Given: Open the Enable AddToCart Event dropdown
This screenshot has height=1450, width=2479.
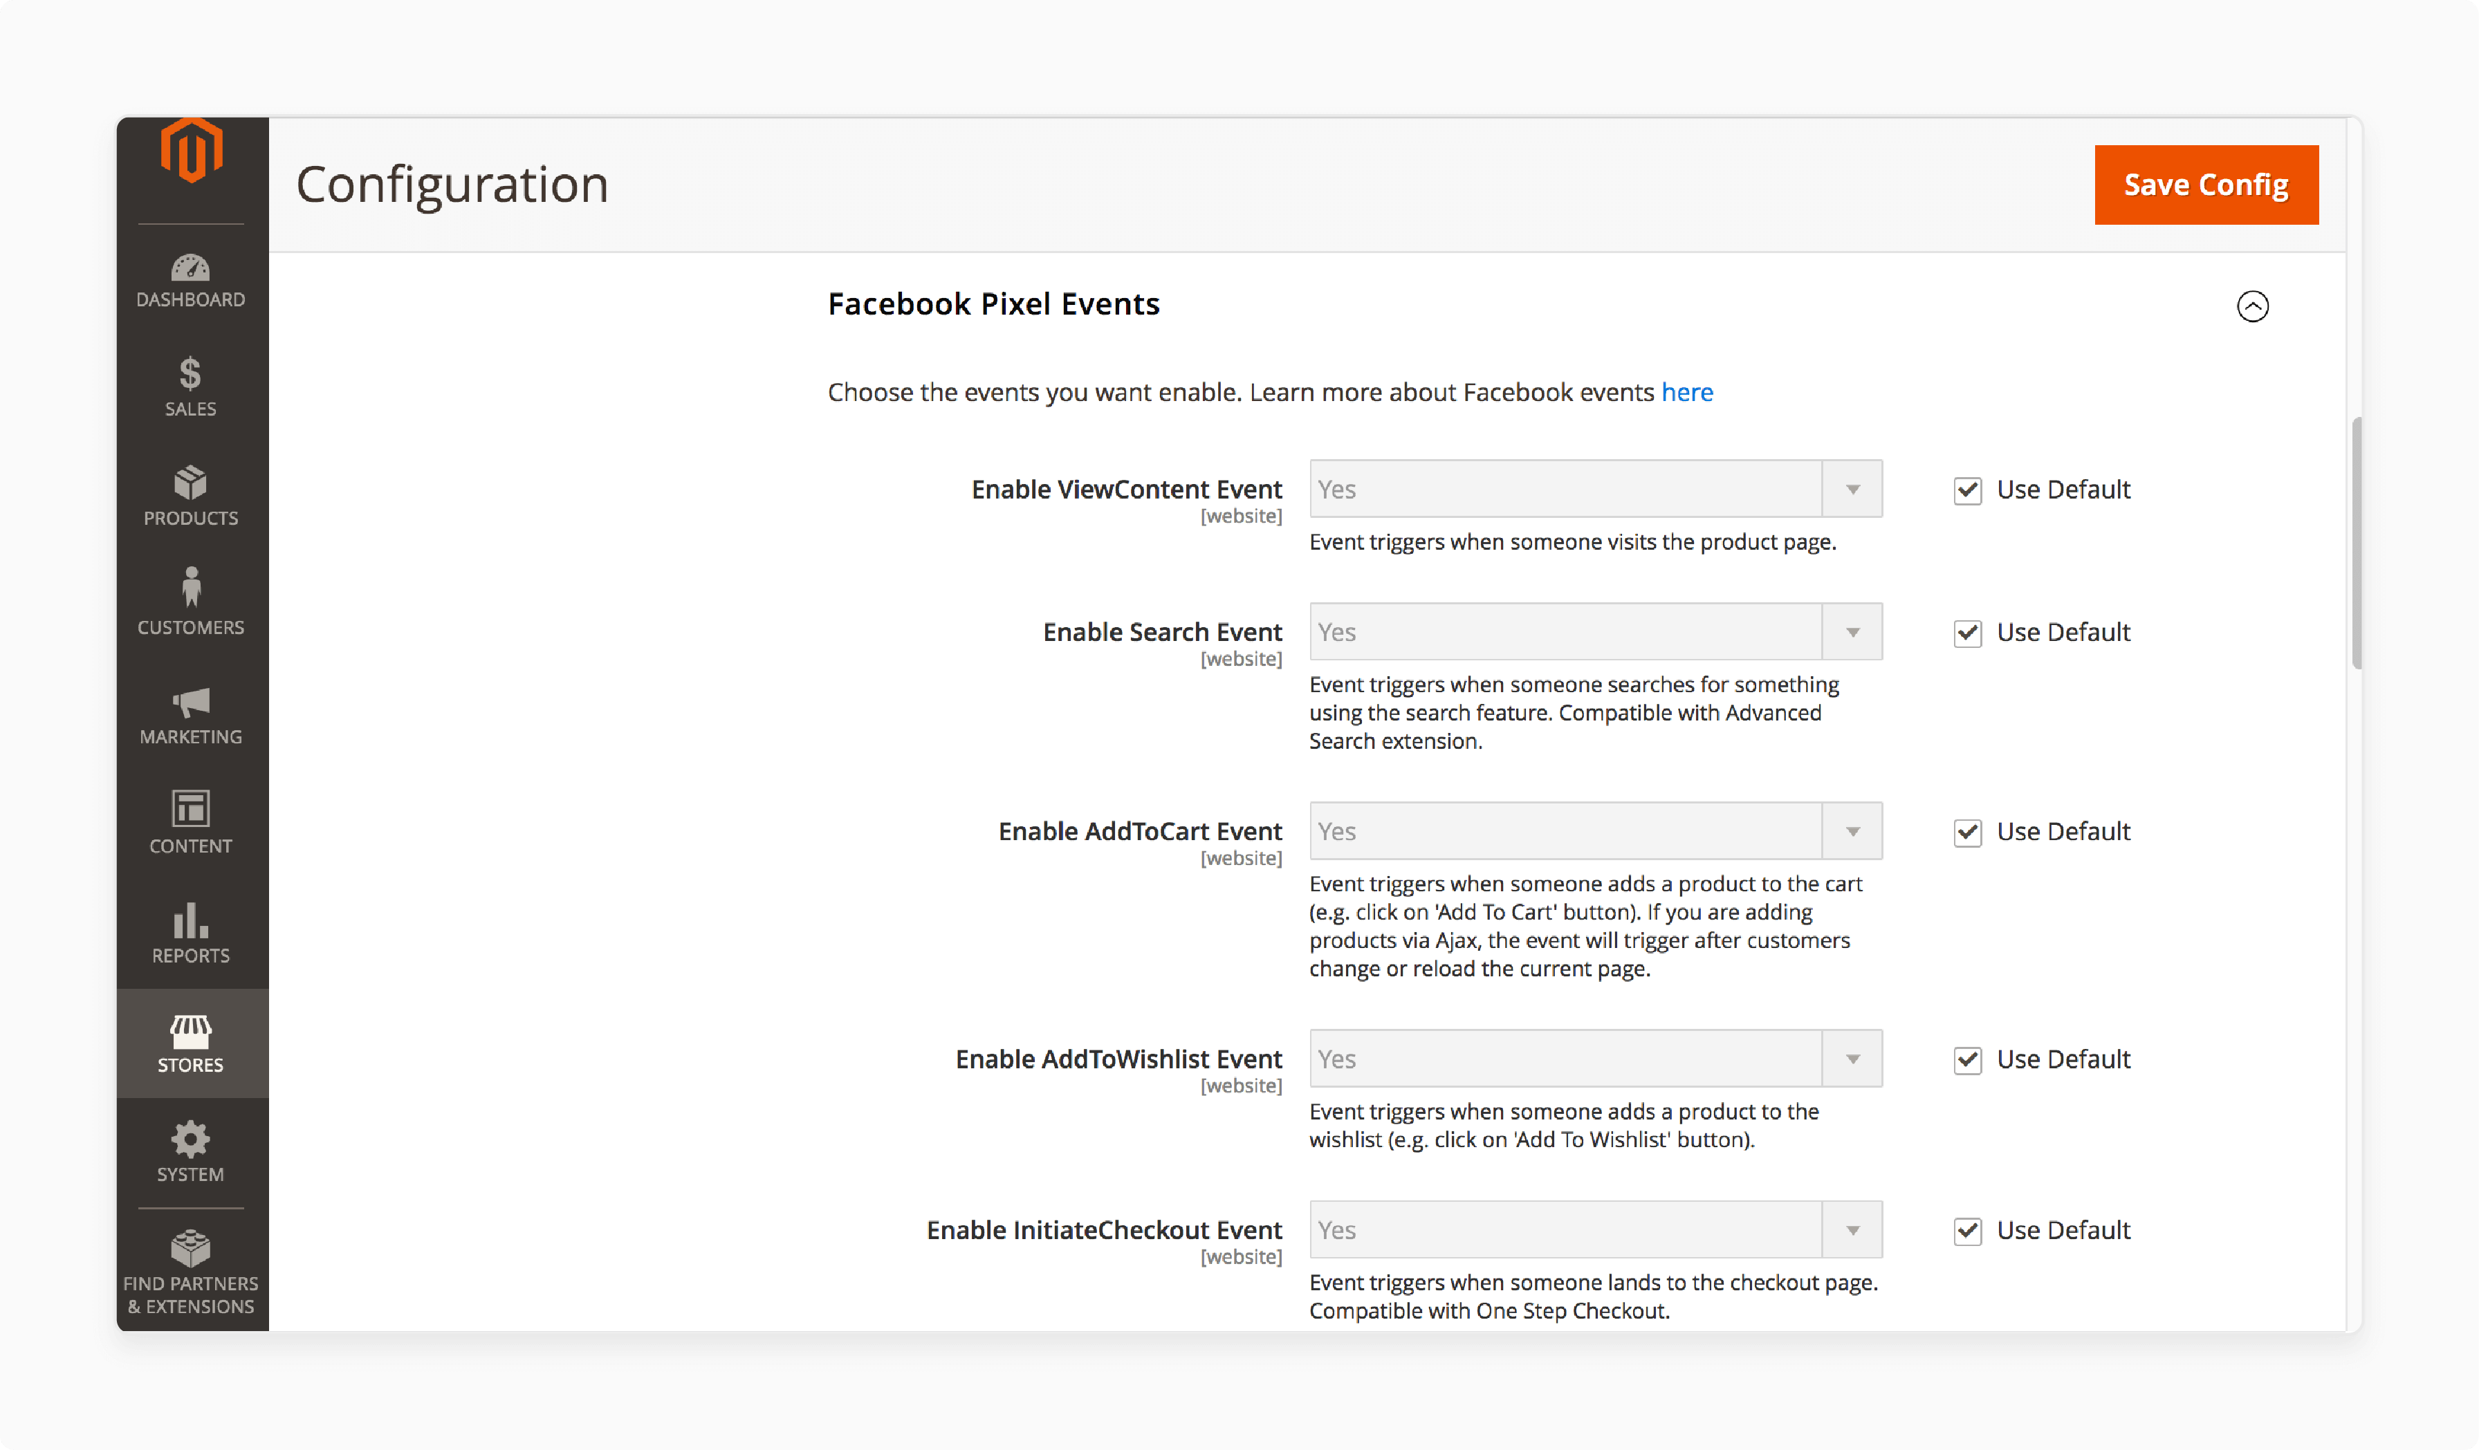Looking at the screenshot, I should point(1596,831).
